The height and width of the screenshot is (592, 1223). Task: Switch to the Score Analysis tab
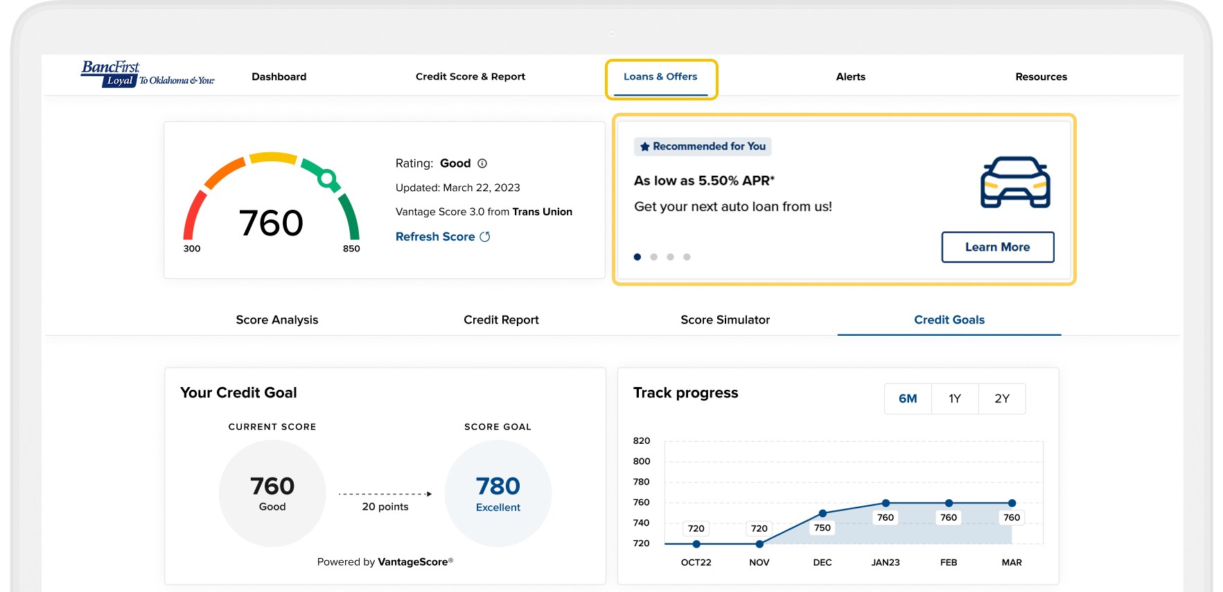click(x=276, y=320)
